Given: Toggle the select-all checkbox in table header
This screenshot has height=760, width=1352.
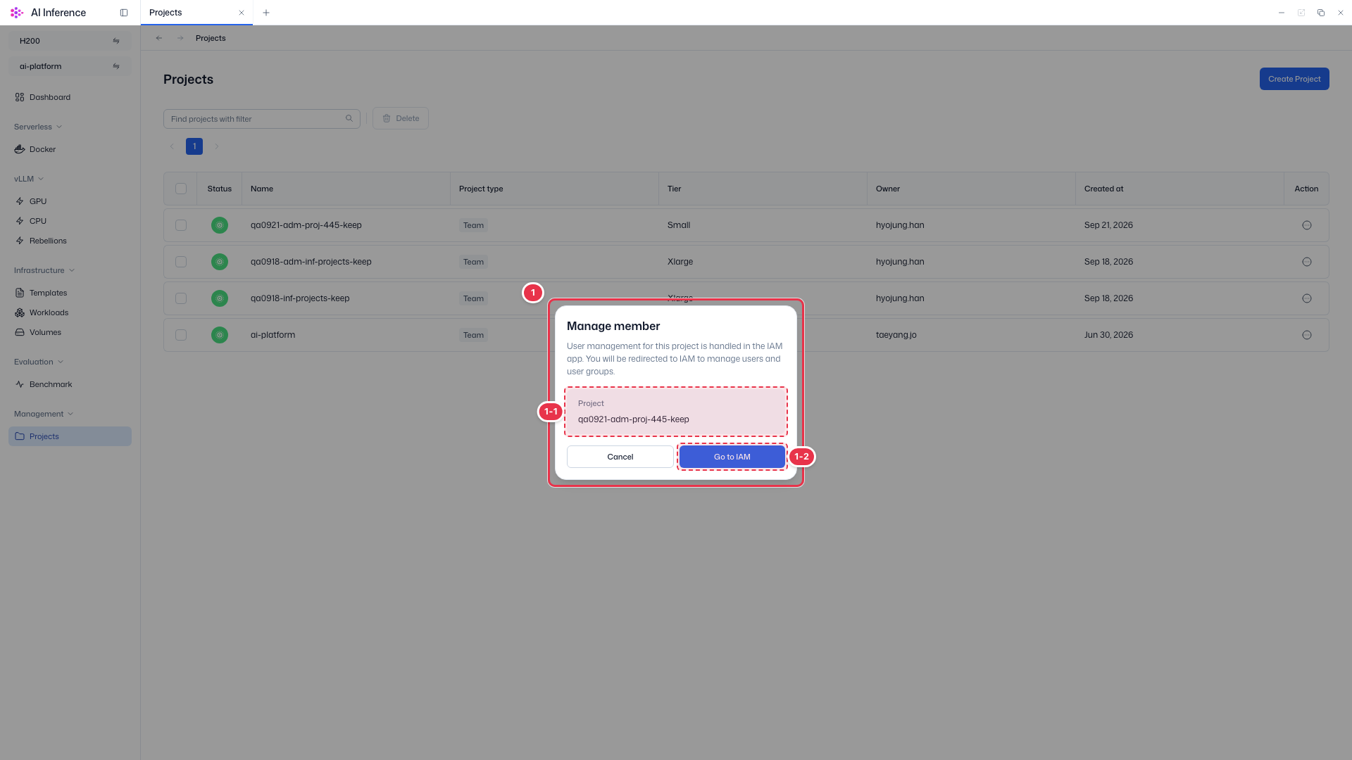Looking at the screenshot, I should (x=181, y=189).
